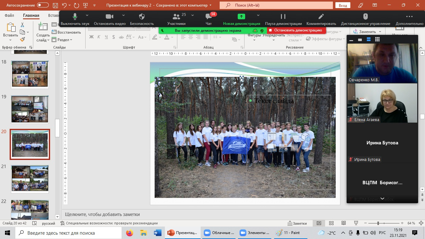Mute microphone in Zoom toolbar
The height and width of the screenshot is (239, 425).
pyautogui.click(x=75, y=17)
